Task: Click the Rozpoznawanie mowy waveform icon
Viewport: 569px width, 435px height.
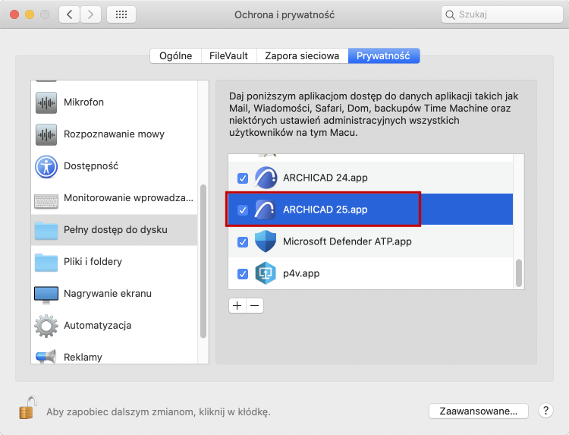Action: [46, 134]
